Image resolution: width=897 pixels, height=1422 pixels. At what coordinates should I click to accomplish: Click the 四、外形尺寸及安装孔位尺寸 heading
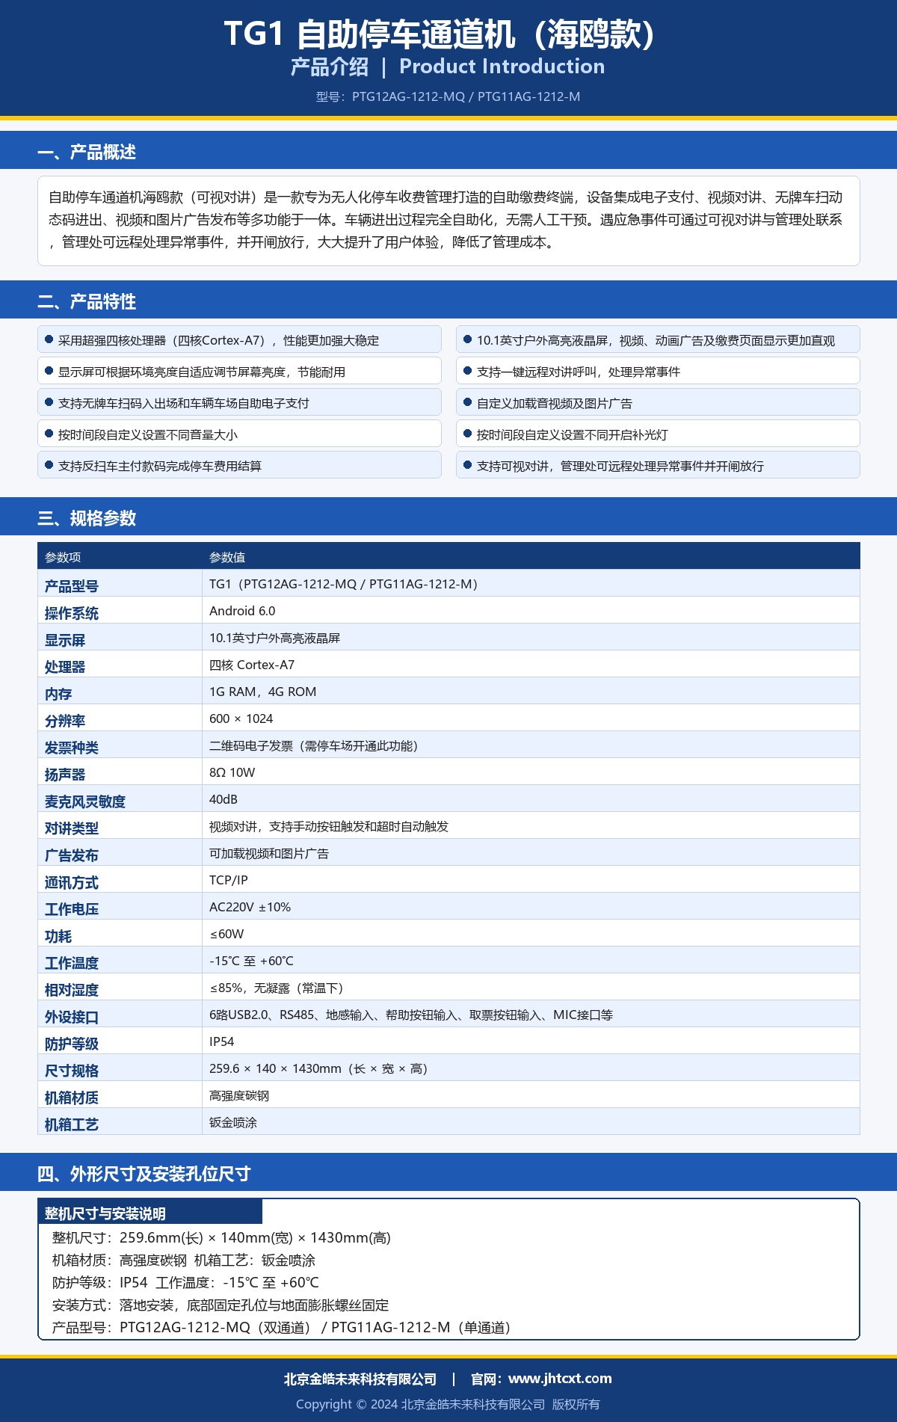144,1174
